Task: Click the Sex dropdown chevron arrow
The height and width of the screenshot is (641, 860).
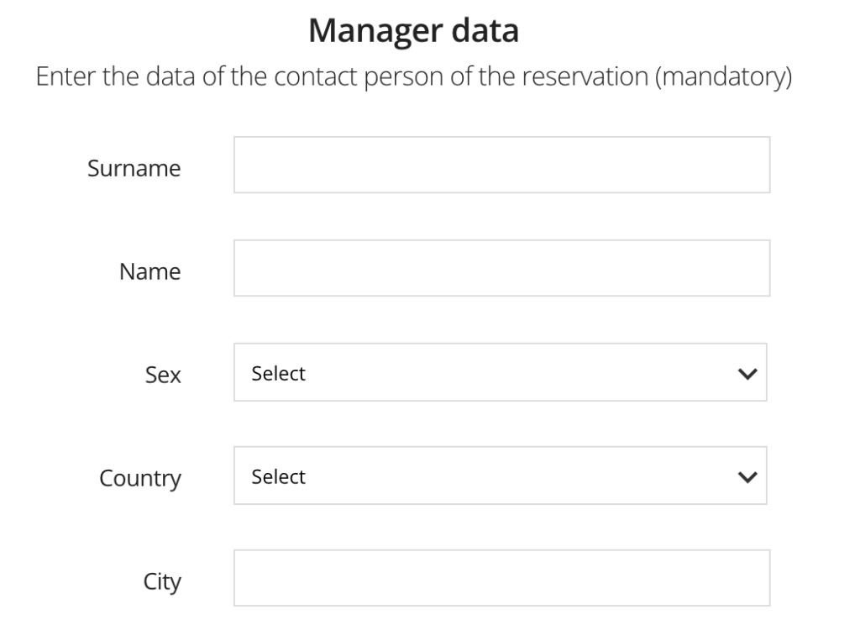Action: tap(746, 374)
